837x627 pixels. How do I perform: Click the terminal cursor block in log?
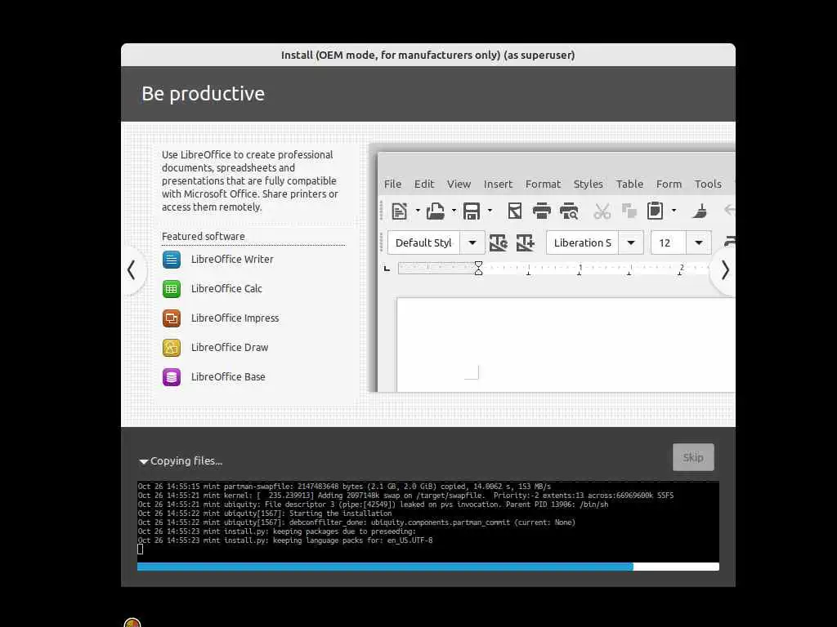click(141, 549)
